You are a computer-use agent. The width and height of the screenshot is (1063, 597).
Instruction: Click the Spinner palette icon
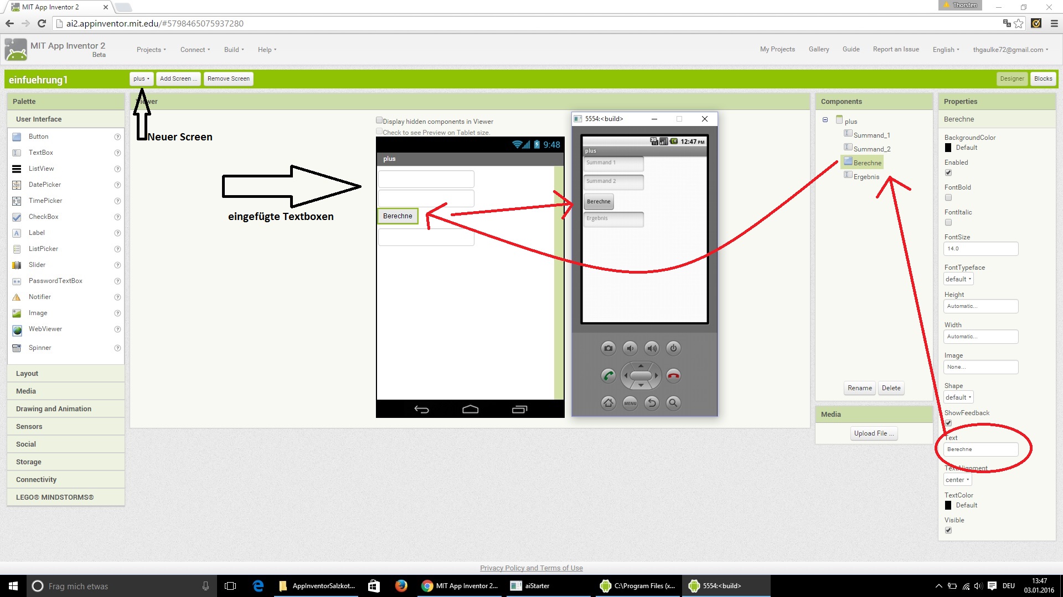pos(17,348)
